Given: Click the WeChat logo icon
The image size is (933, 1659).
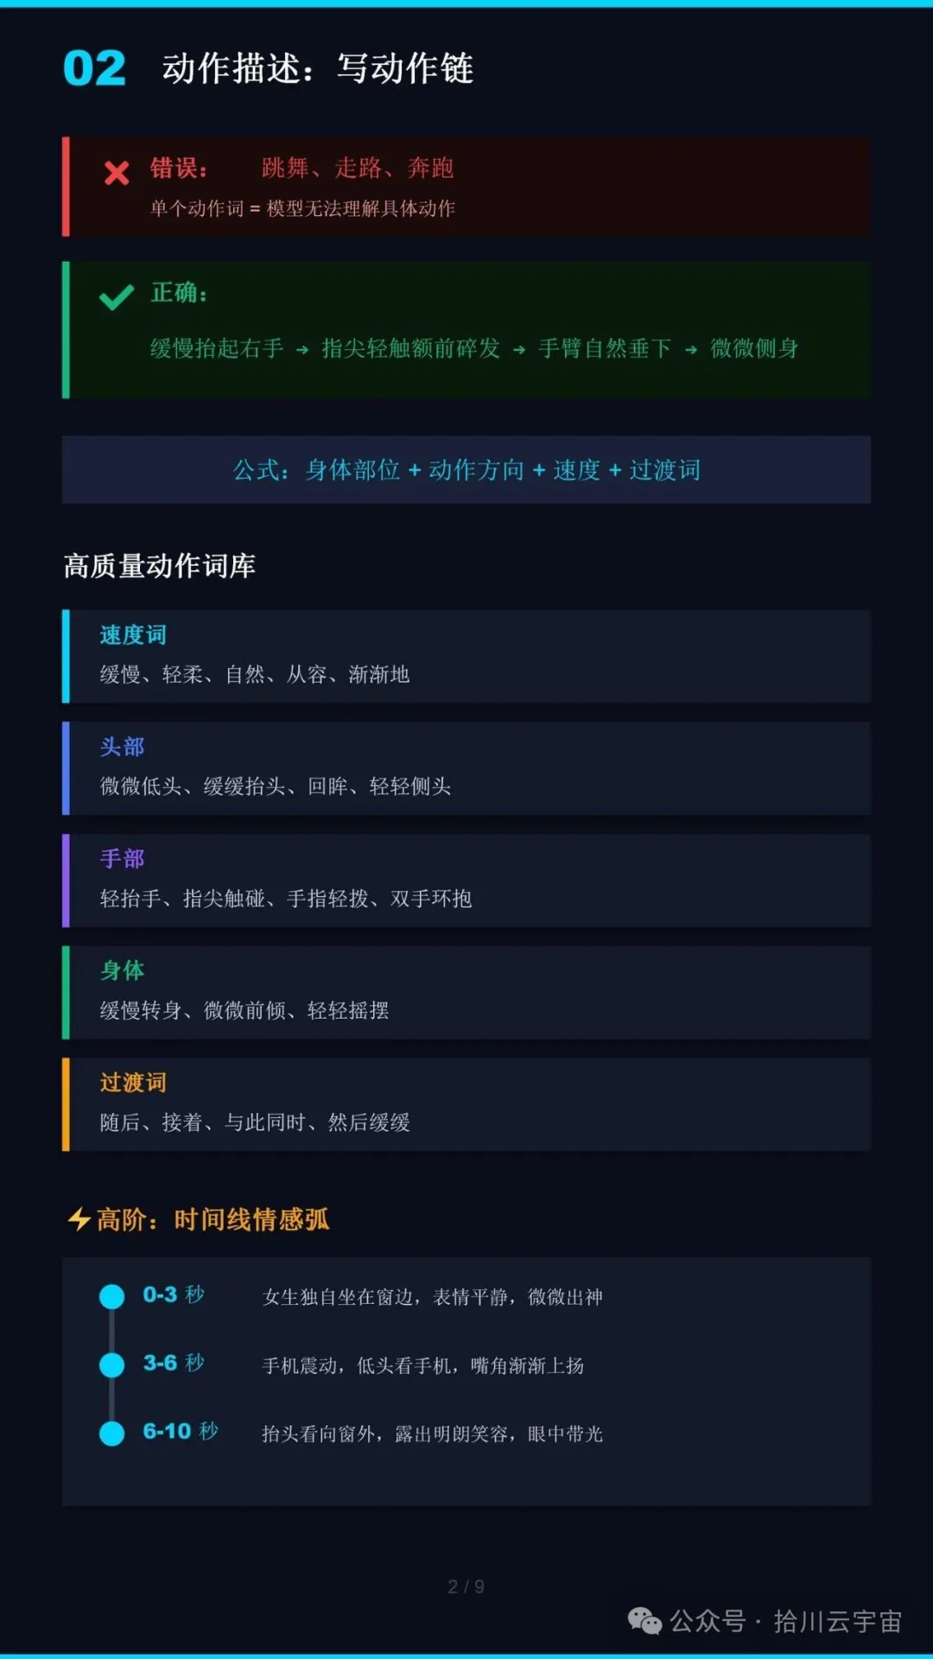Looking at the screenshot, I should point(644,1621).
